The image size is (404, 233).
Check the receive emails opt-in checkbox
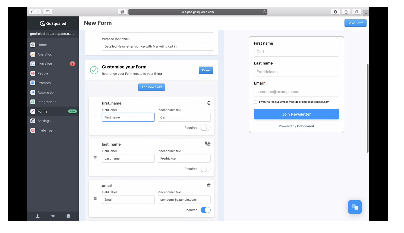point(255,102)
